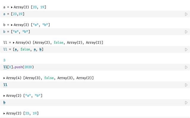Click the output value 3
The height and width of the screenshot is (118, 190).
click(4, 60)
